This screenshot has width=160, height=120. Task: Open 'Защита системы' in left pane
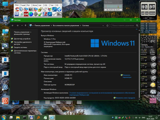(x=20, y=47)
